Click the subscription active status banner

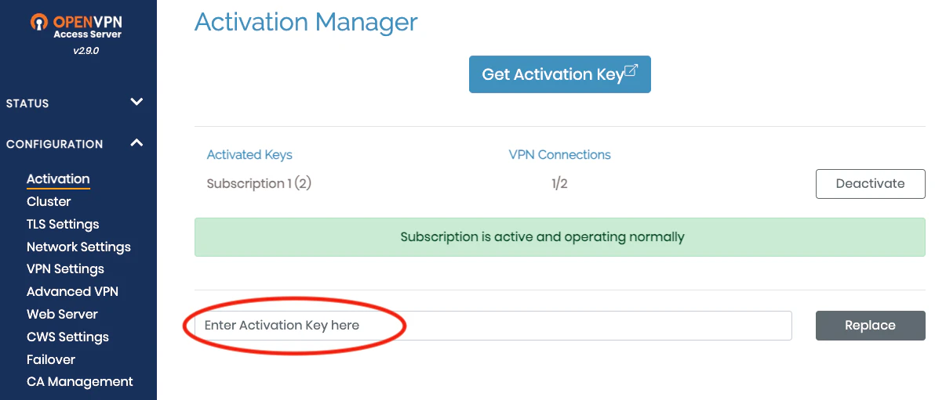[559, 237]
